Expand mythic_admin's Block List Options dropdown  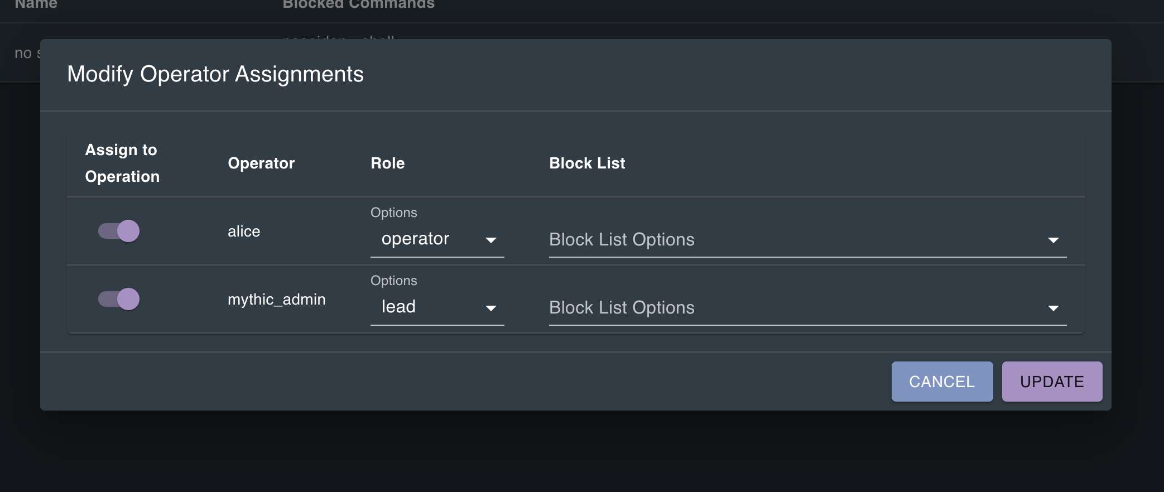(807, 308)
